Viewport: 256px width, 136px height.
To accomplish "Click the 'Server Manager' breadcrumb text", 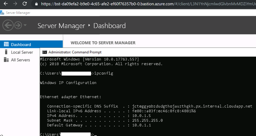I will click(61, 26).
